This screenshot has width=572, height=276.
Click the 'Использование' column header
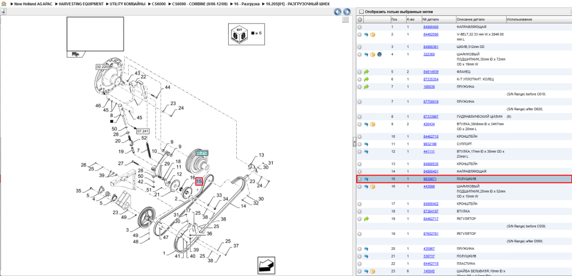[519, 19]
